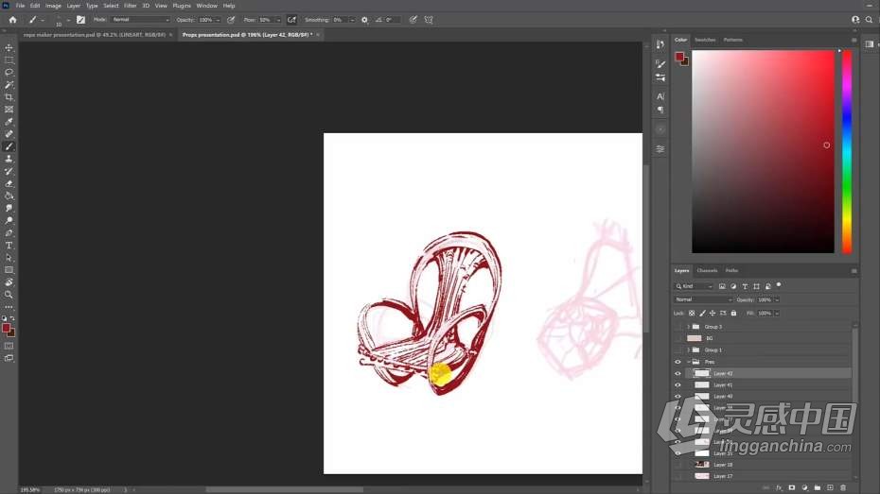The height and width of the screenshot is (494, 880).
Task: Expand the Group 3 folder
Action: click(x=688, y=327)
